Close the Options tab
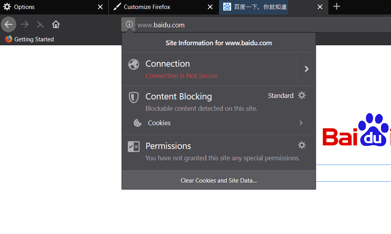Screen dimensions: 391x234 pyautogui.click(x=100, y=7)
